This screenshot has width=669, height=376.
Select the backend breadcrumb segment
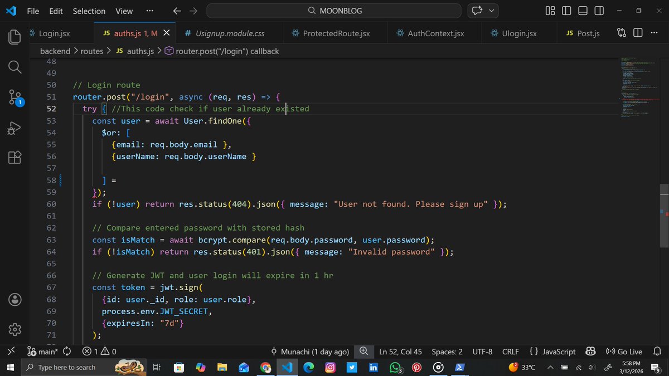tap(55, 51)
